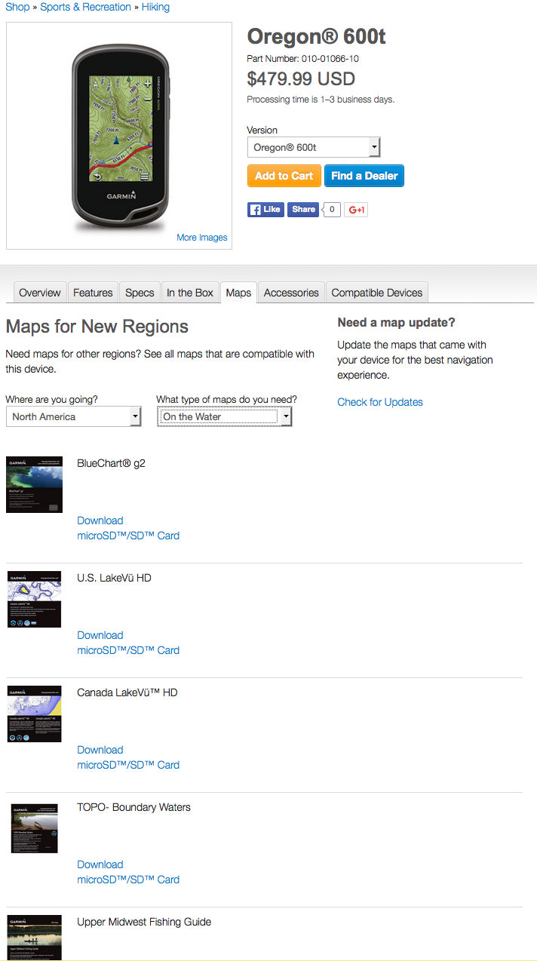Open the Shop breadcrumb link
Viewport: 537px width, 961px height.
point(17,7)
